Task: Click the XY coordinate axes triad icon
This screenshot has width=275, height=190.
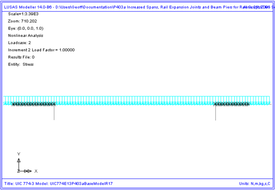Action: (x=22, y=166)
